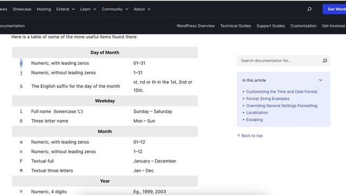
Task: Jump to Overriding General Settings Formatting
Action: click(x=282, y=106)
